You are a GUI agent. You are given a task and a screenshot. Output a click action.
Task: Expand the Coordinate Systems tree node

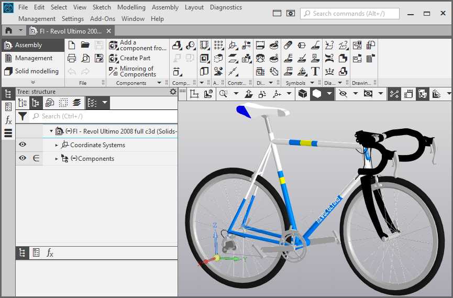click(57, 145)
